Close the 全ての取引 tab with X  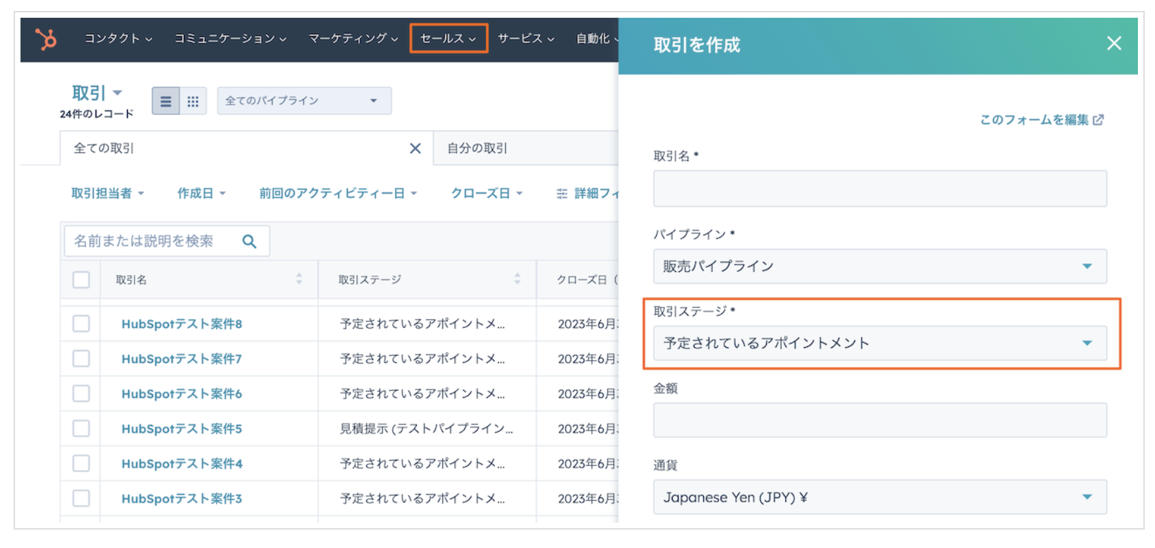coord(415,148)
